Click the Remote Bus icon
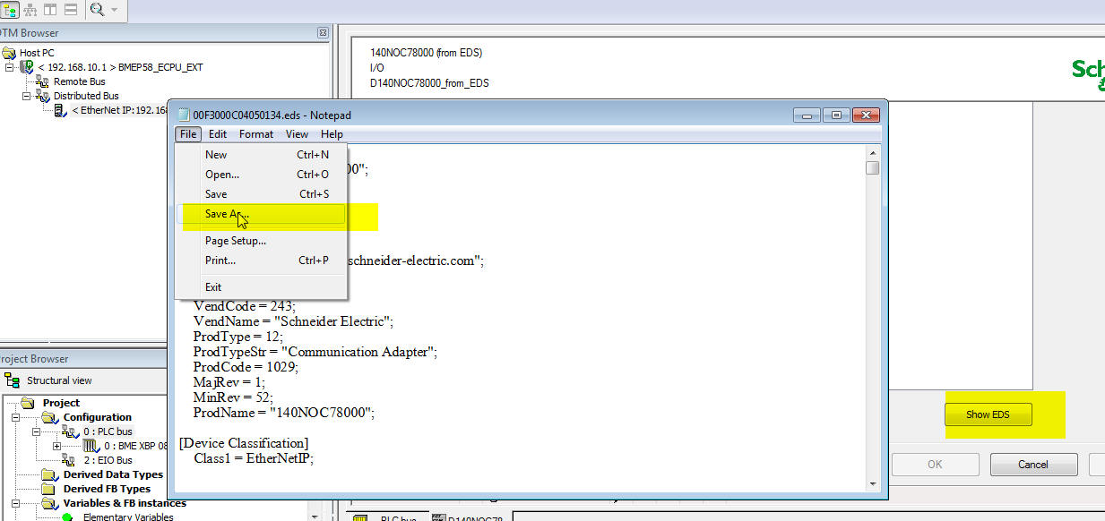The width and height of the screenshot is (1105, 521). tap(42, 81)
